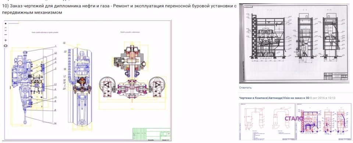The width and height of the screenshot is (353, 143).
Task: Click callout number 14 on left drawing
Action: 55,123
